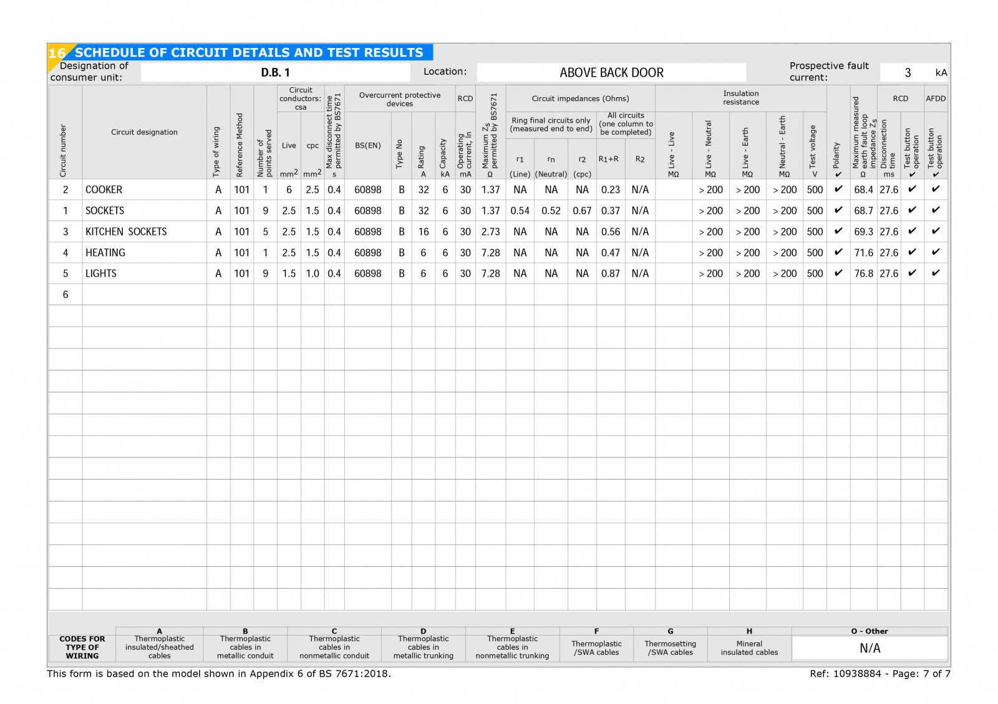Click the Circuit impedances (Ohms) header

(x=580, y=98)
